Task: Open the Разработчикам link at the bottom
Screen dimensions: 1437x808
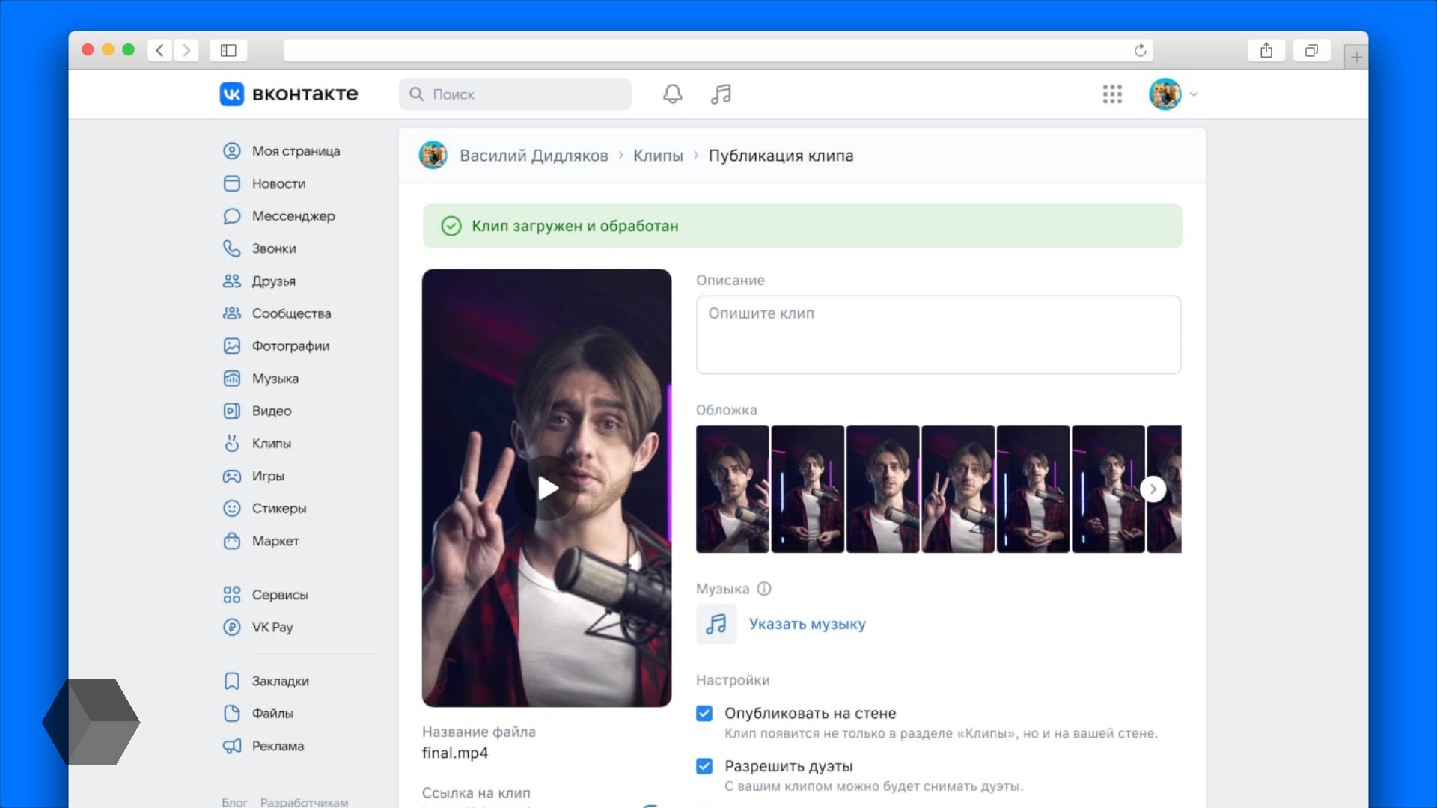Action: pos(305,801)
